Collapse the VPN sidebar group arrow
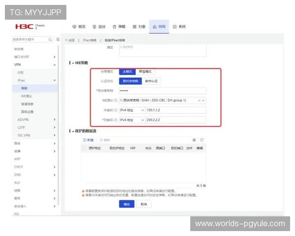The width and height of the screenshot is (295, 236). tap(55, 65)
